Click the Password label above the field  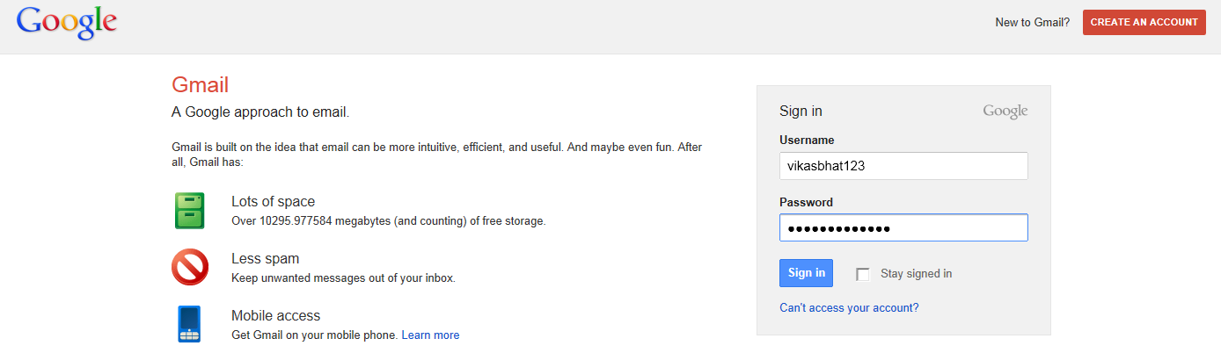point(806,203)
